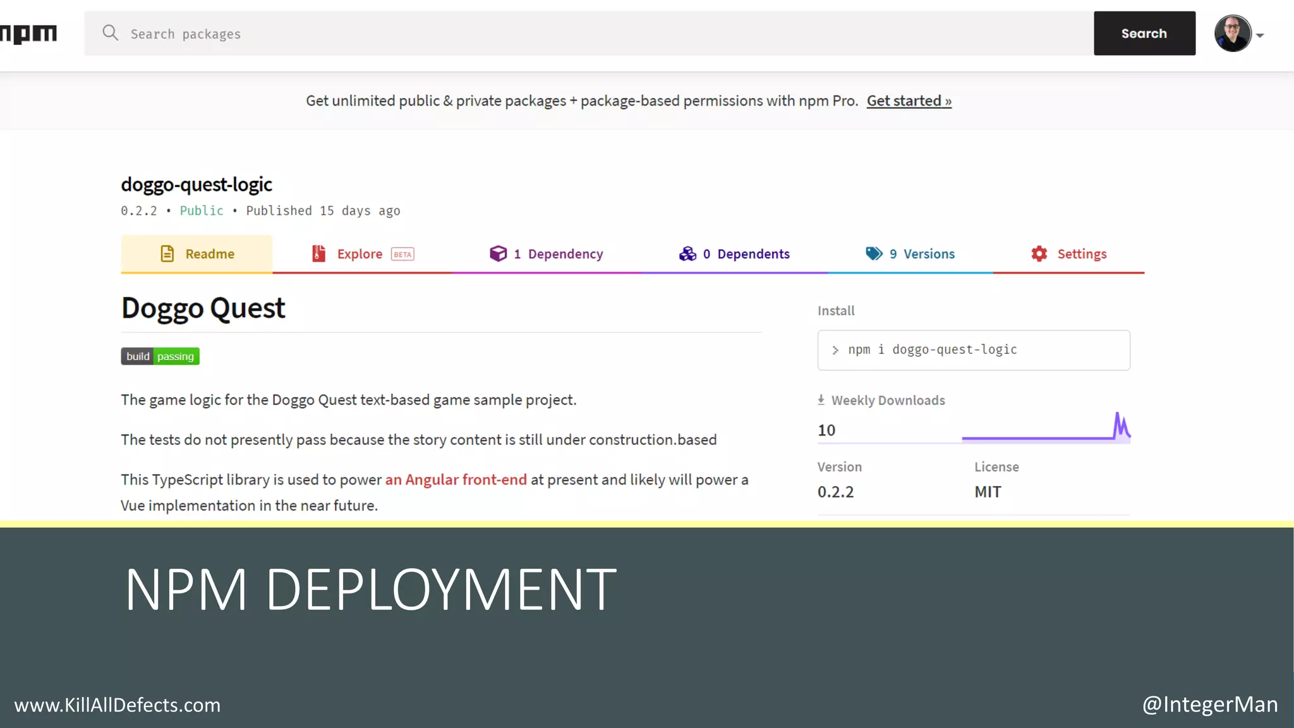
Task: Open the 0 Dependents tab
Action: click(746, 254)
